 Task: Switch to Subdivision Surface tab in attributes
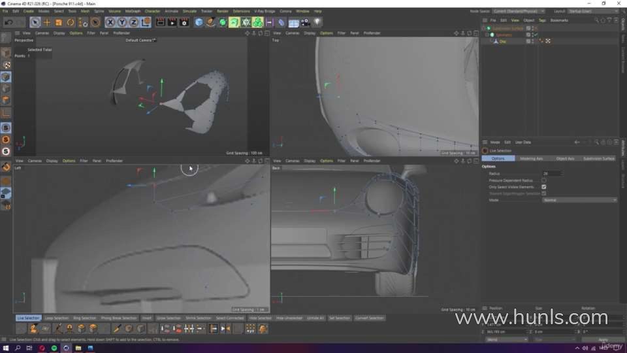click(599, 158)
